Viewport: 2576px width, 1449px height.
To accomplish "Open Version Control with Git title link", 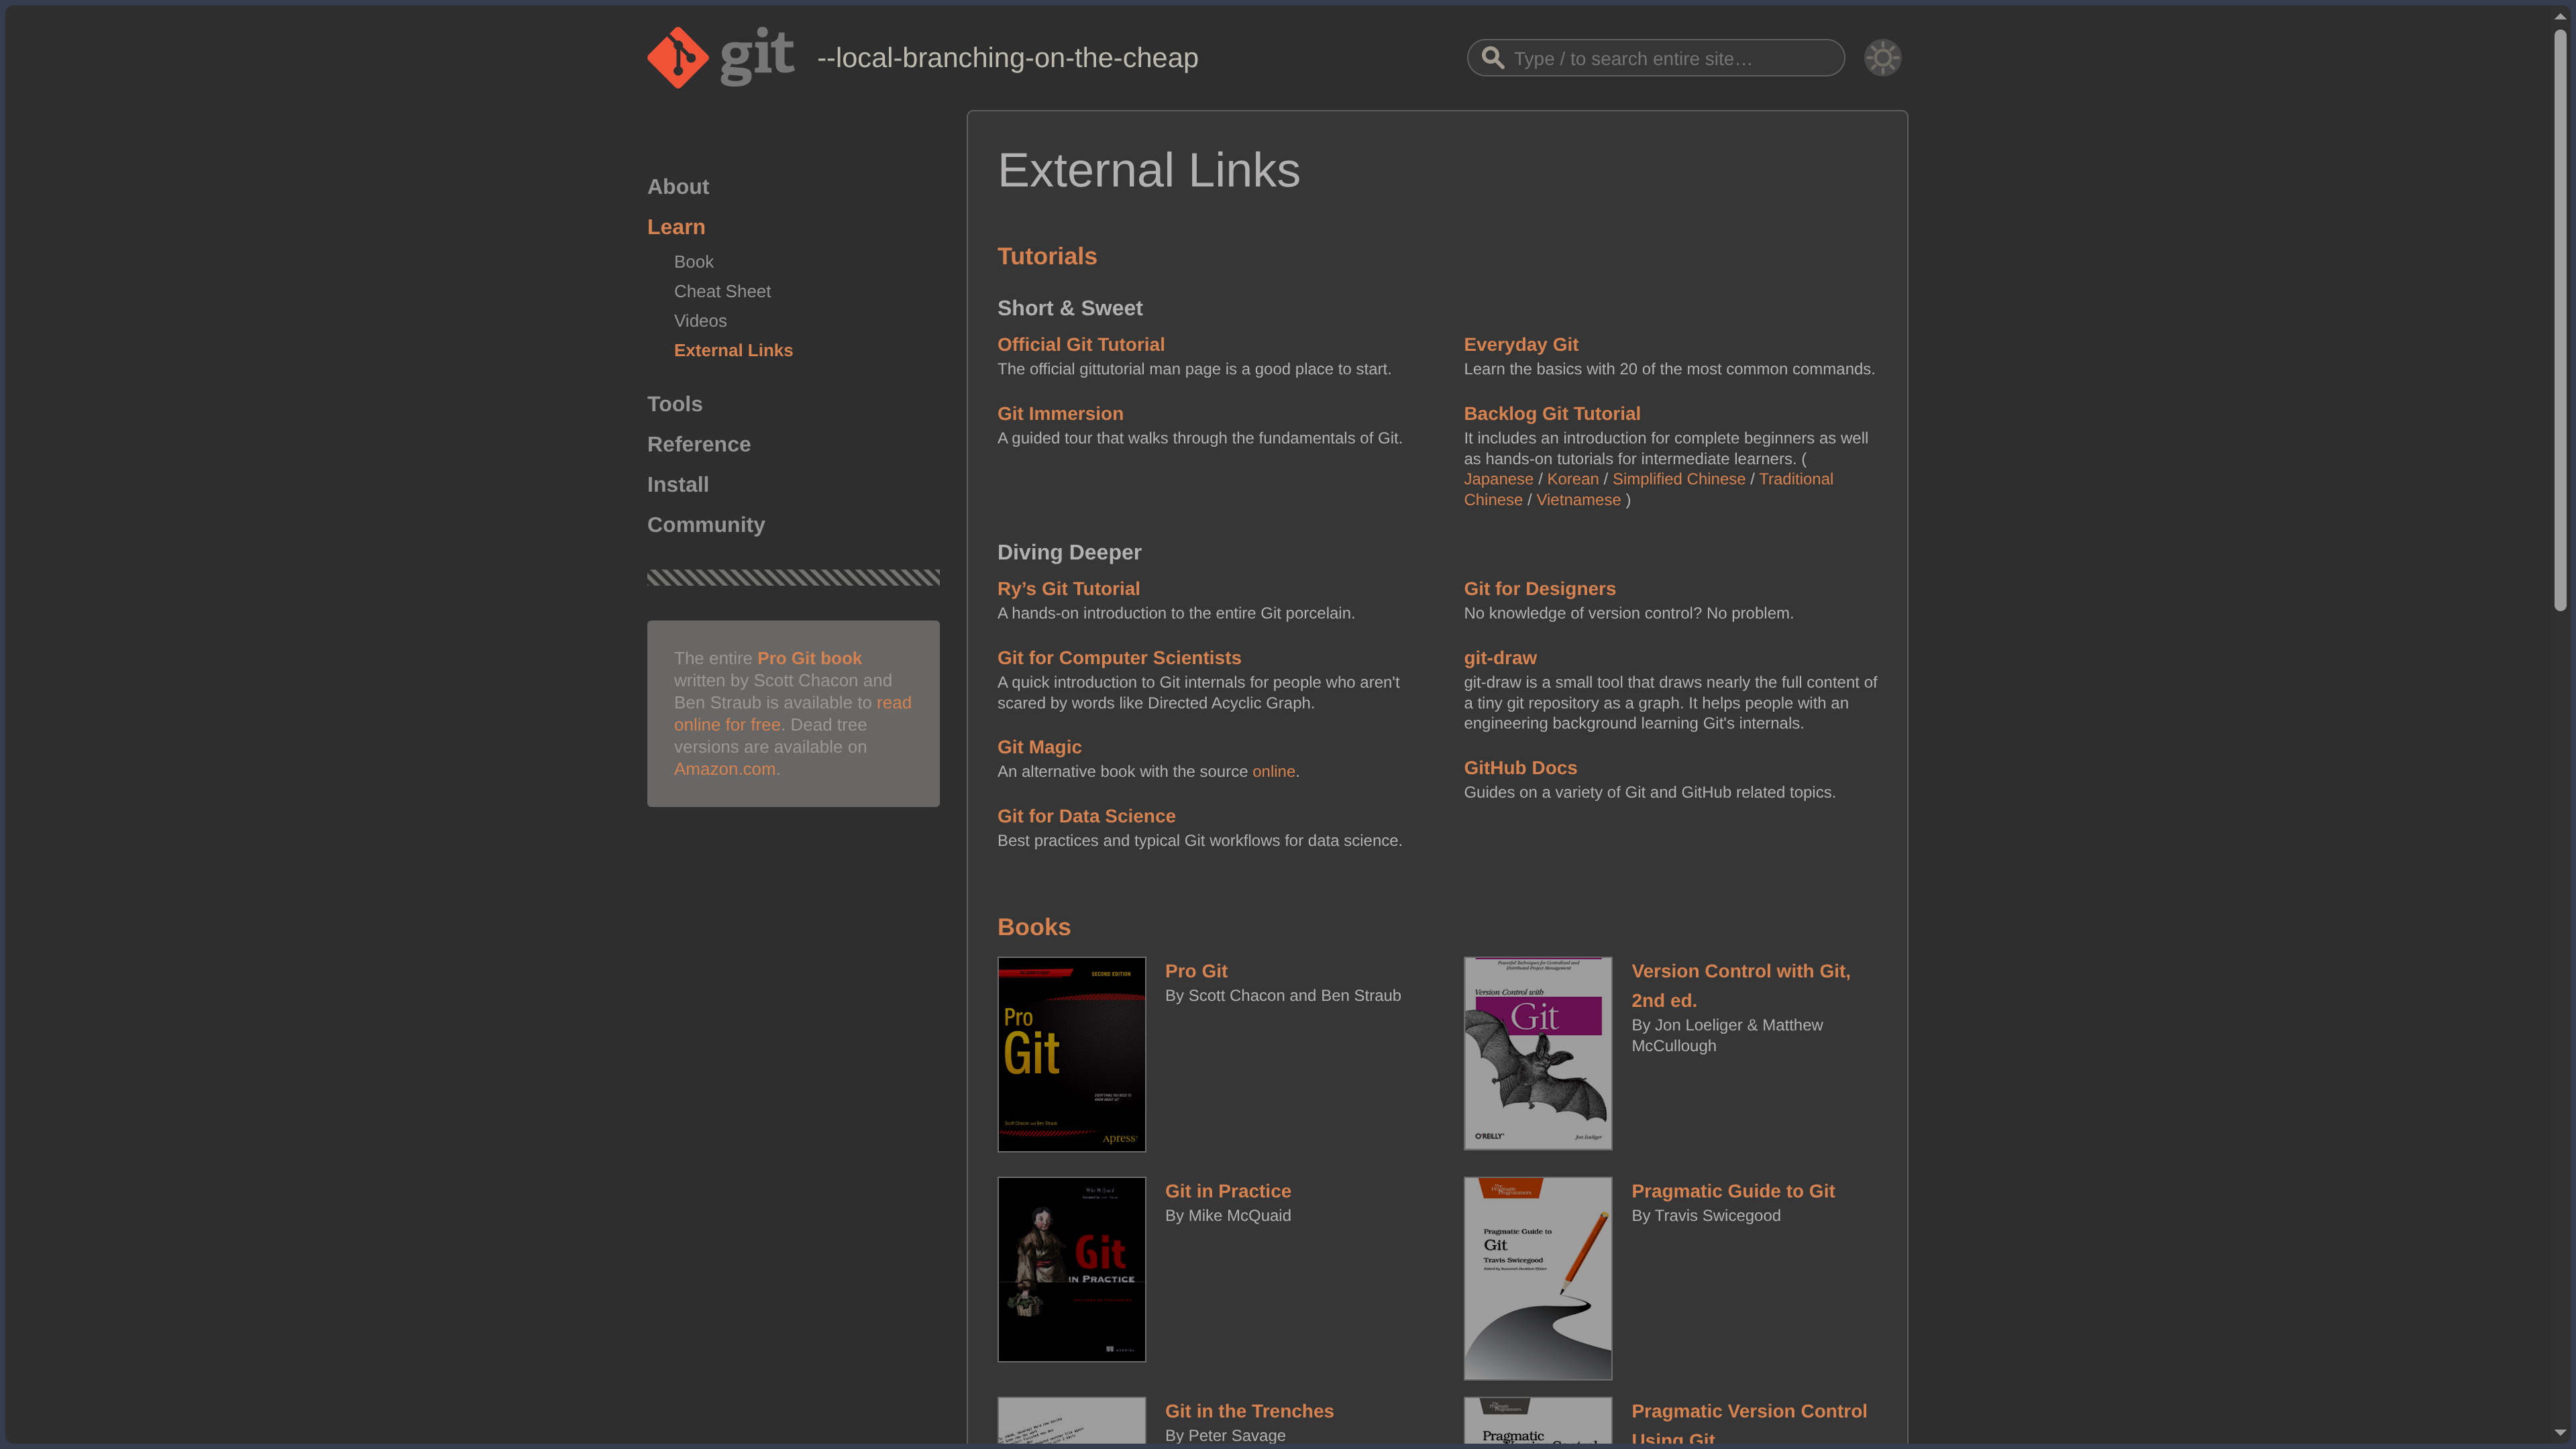I will pyautogui.click(x=1740, y=985).
